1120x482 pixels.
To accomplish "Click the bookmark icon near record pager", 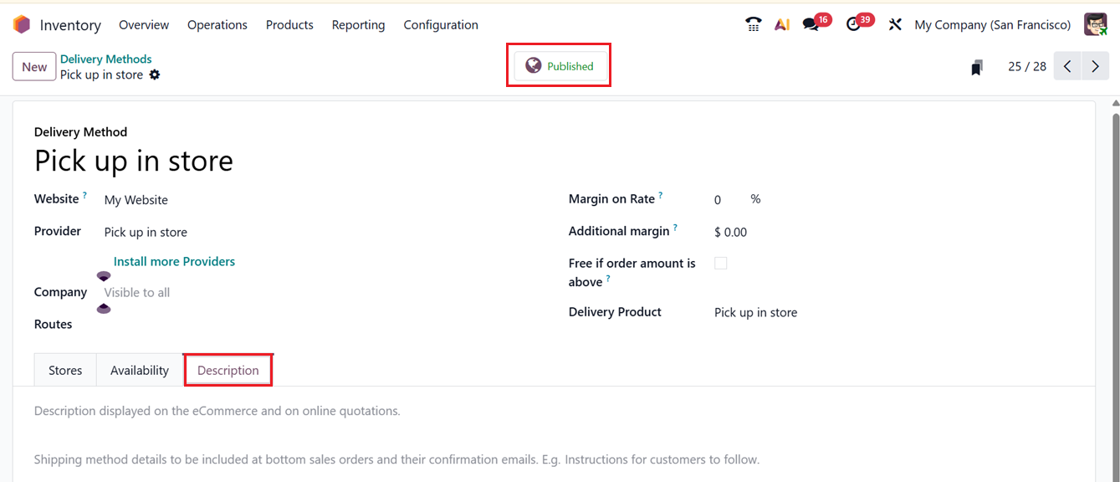I will (976, 68).
